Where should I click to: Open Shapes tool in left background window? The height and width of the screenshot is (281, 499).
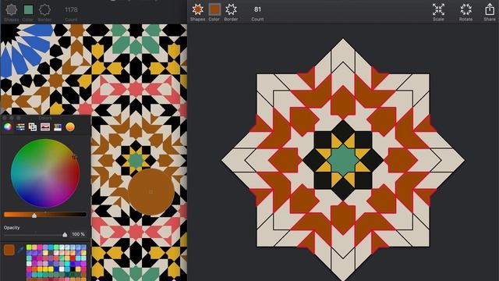(x=12, y=10)
